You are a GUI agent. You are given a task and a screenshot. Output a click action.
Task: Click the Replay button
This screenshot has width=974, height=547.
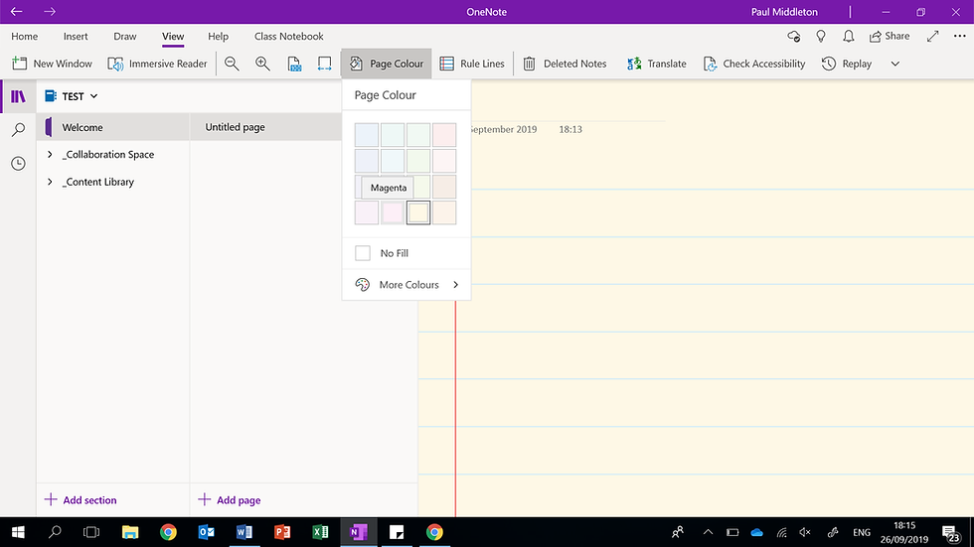pos(847,64)
